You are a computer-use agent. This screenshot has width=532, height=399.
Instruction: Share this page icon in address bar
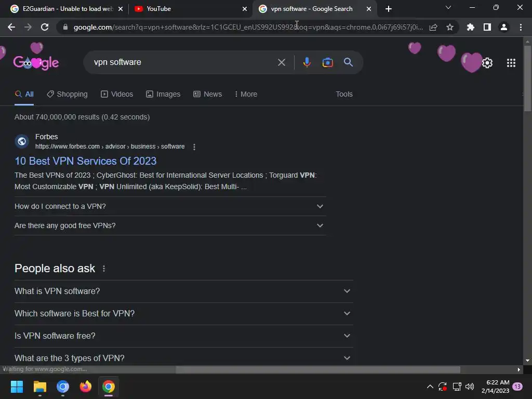point(433,27)
